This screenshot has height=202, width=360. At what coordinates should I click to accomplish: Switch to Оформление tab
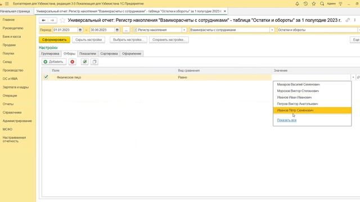132,54
